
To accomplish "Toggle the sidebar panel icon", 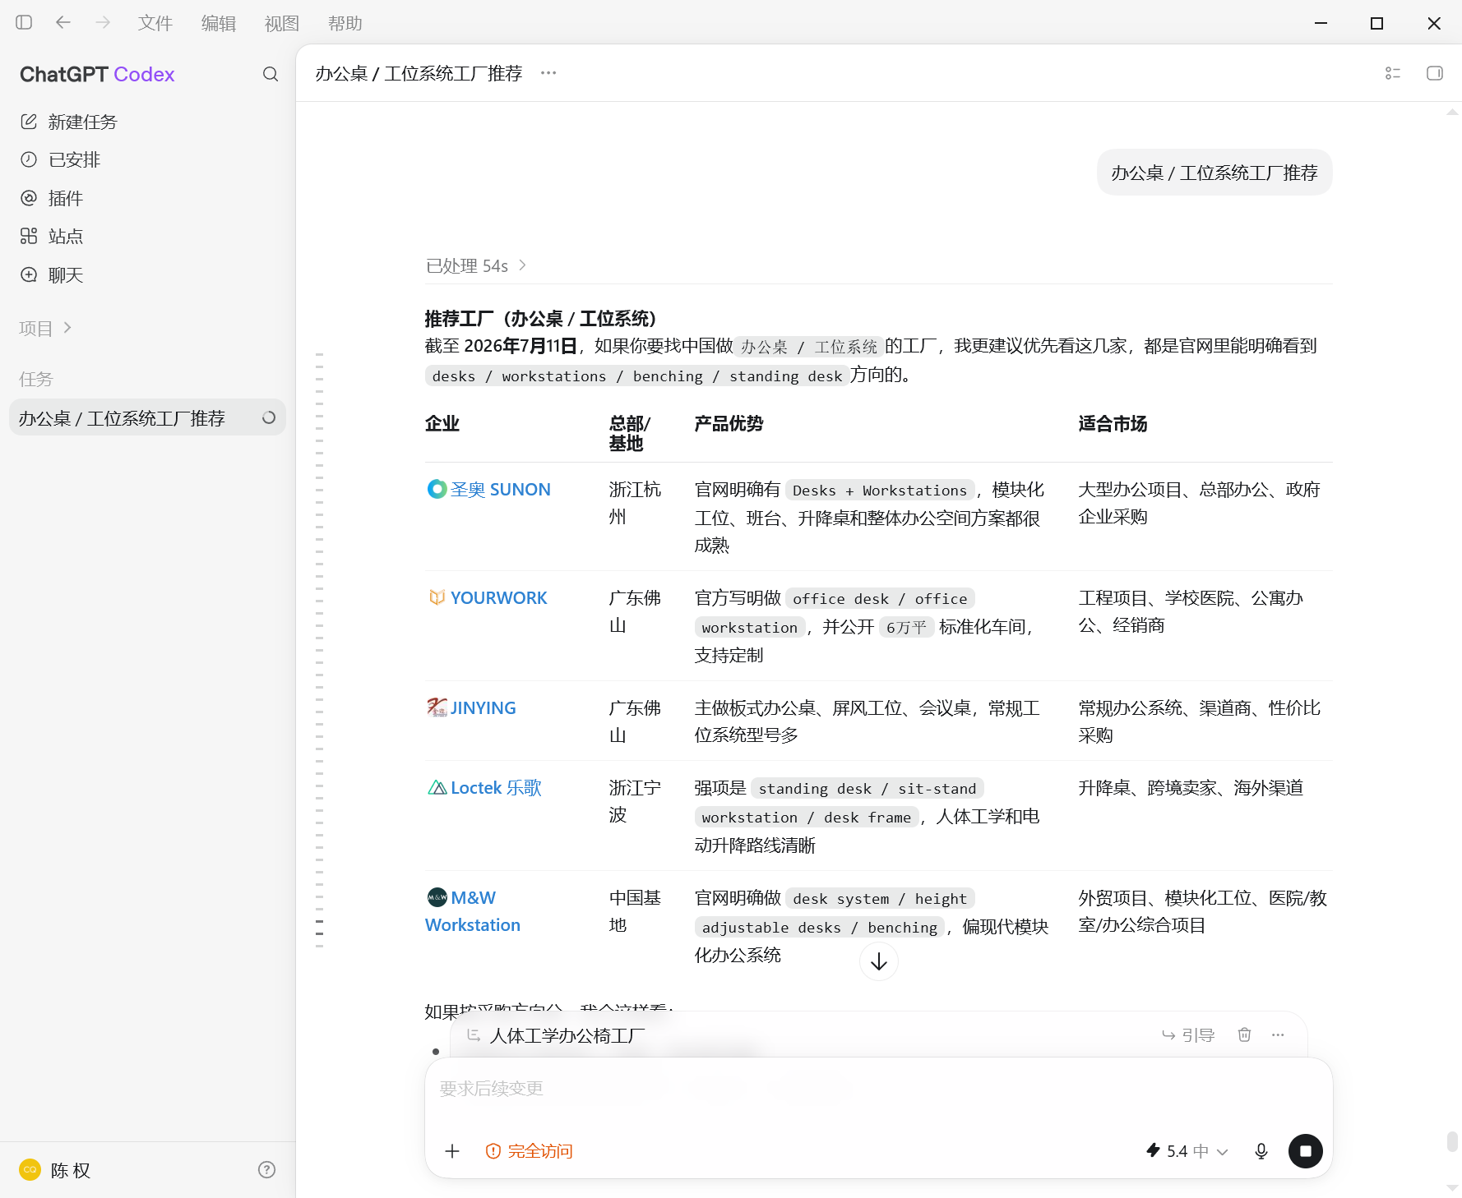I will pyautogui.click(x=24, y=23).
